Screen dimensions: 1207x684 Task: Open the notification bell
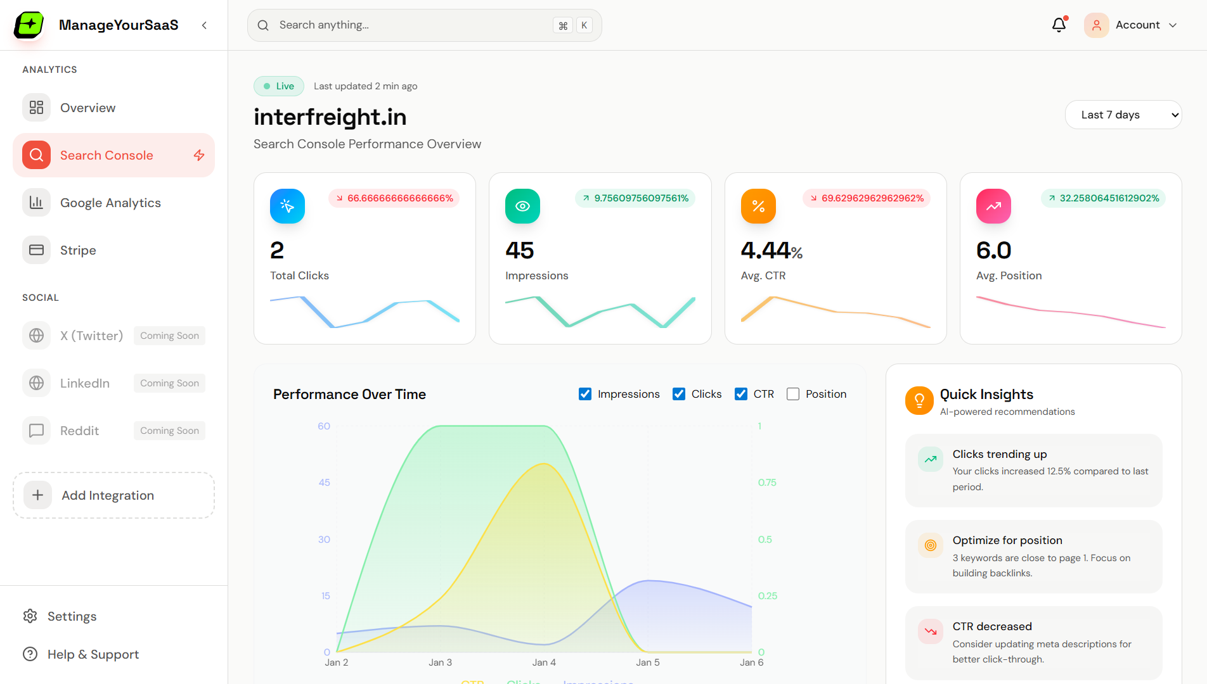point(1058,25)
